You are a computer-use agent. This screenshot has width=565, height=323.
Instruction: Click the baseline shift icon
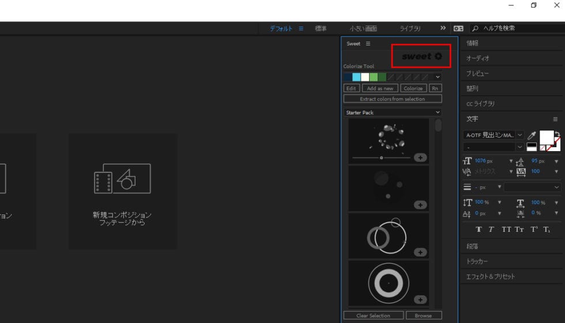[466, 214]
